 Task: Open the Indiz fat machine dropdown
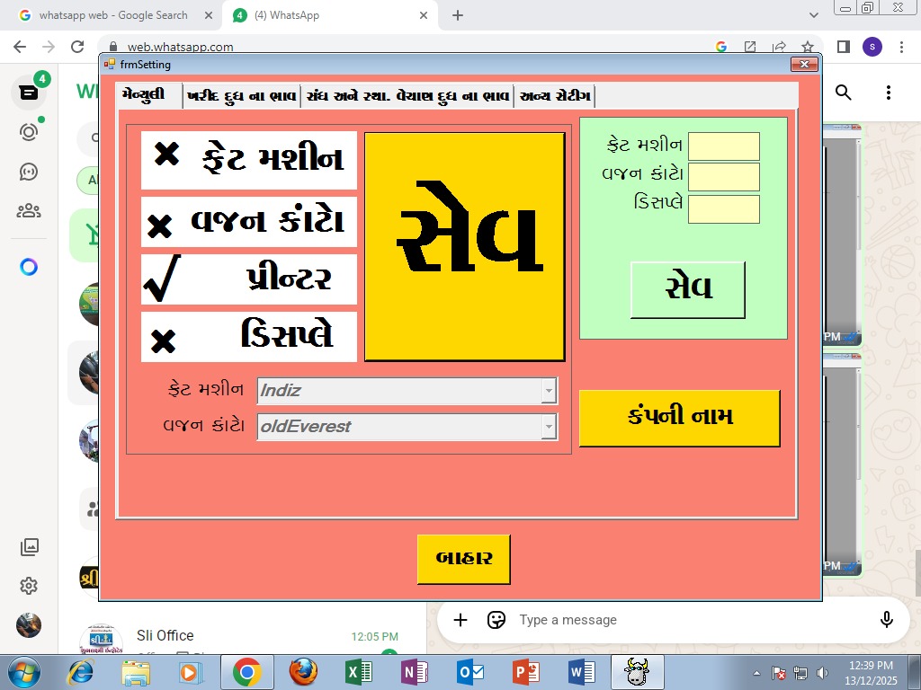tap(548, 391)
